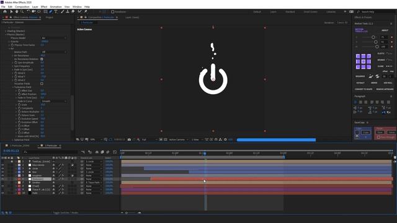Hide the line layer with eye toggle
The width and height of the screenshot is (397, 223).
[2, 172]
